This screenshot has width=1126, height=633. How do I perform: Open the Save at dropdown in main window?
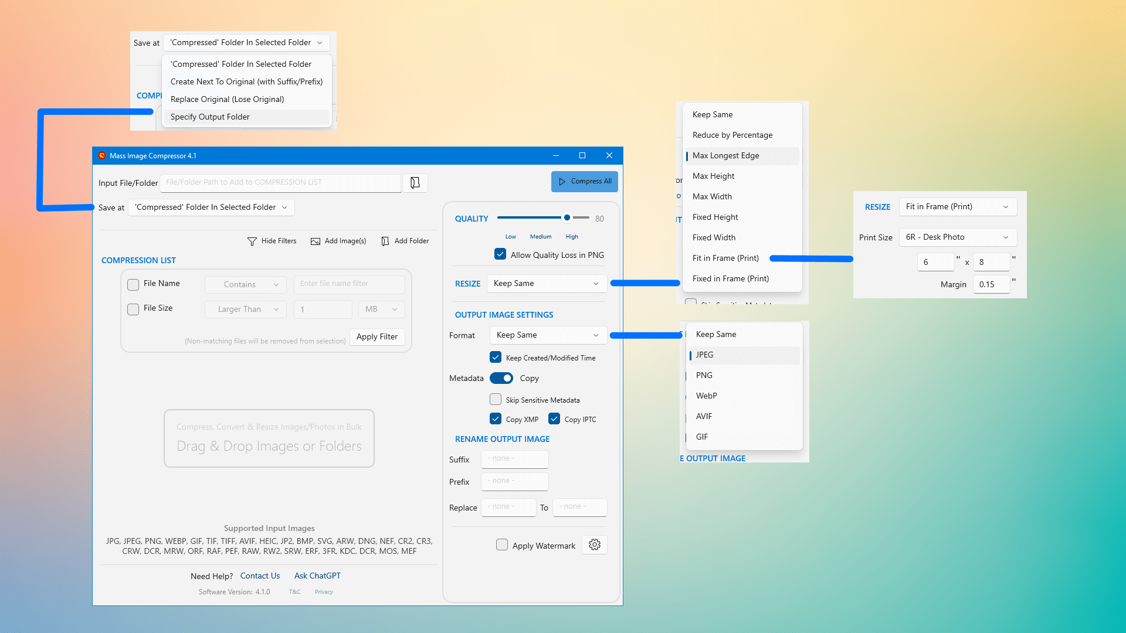211,207
